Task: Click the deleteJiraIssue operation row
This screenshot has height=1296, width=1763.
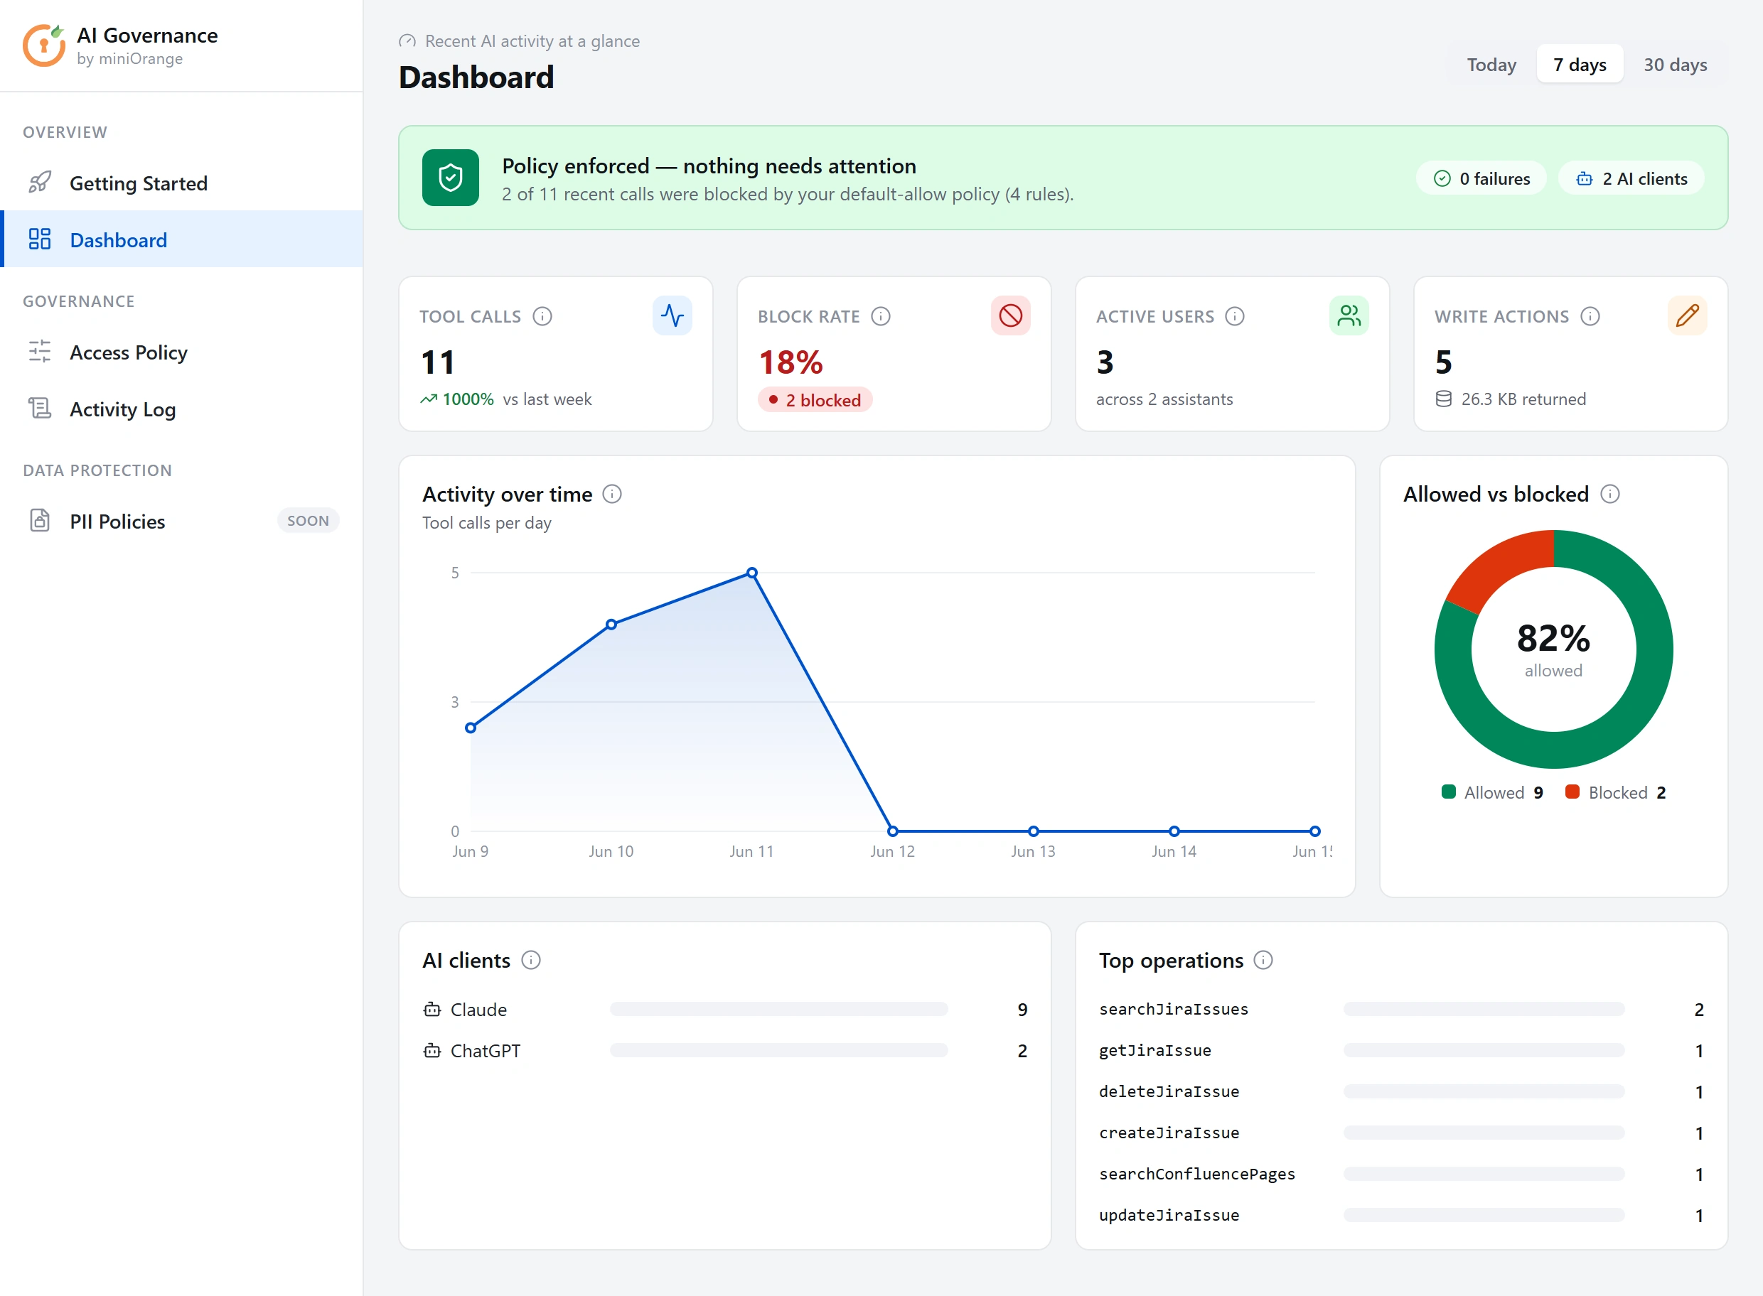Action: 1401,1092
